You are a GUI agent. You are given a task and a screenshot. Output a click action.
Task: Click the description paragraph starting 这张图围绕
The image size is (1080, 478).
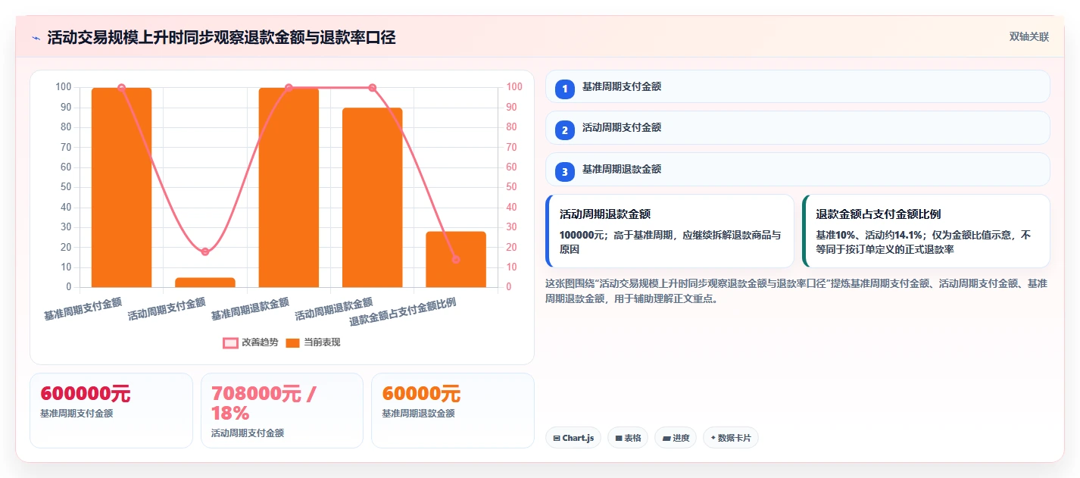(796, 291)
